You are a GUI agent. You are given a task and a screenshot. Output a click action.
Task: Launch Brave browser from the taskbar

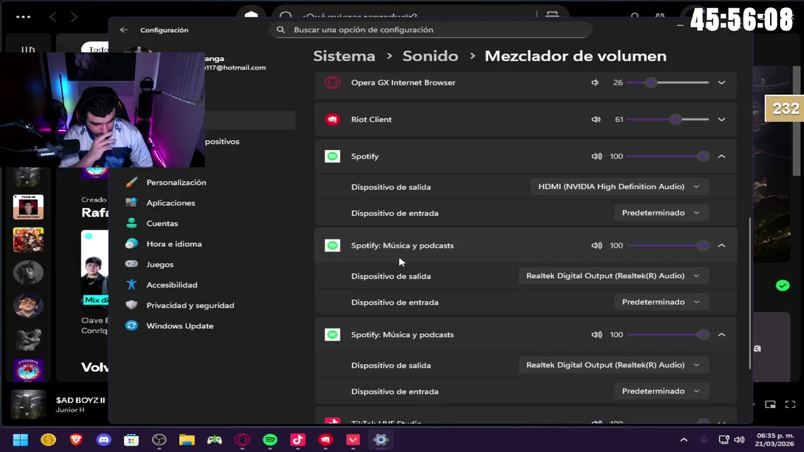[x=76, y=439]
